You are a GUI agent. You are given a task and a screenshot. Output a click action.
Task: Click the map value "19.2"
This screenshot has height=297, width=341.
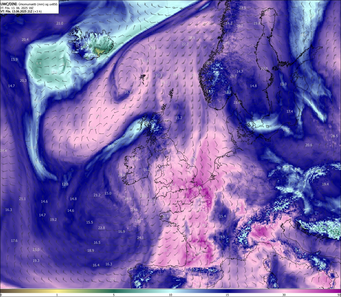coord(53,220)
